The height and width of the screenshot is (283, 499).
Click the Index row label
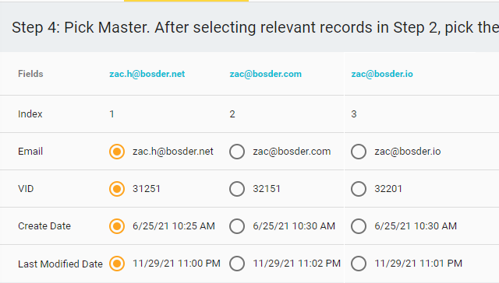(30, 114)
